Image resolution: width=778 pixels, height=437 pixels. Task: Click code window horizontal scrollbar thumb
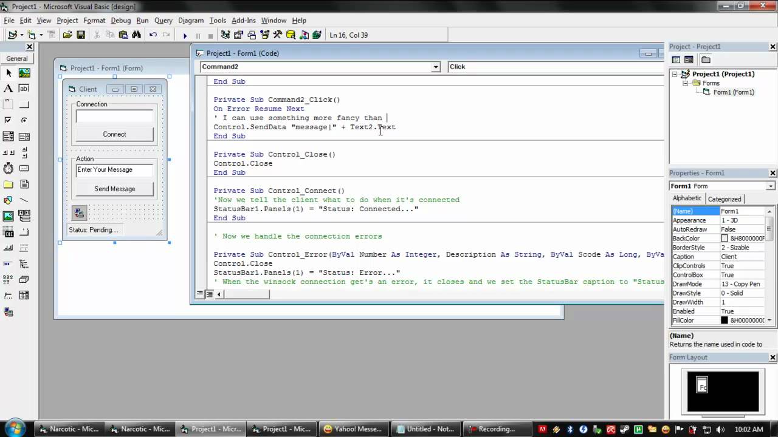[247, 294]
